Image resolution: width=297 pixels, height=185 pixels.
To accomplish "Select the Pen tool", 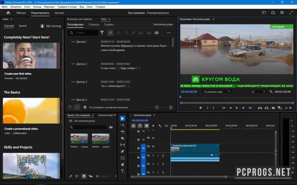I will 123,151.
